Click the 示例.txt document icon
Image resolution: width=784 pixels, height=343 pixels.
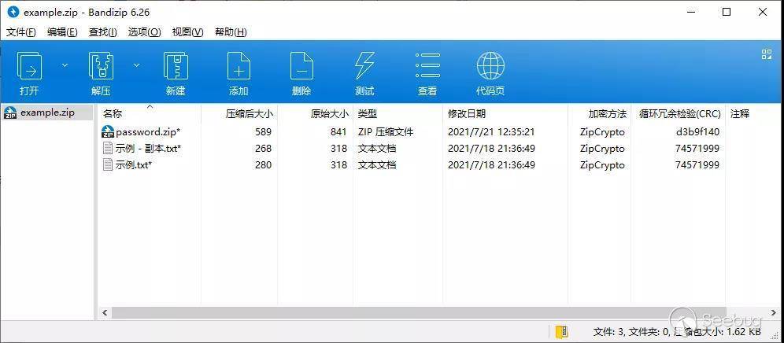108,165
